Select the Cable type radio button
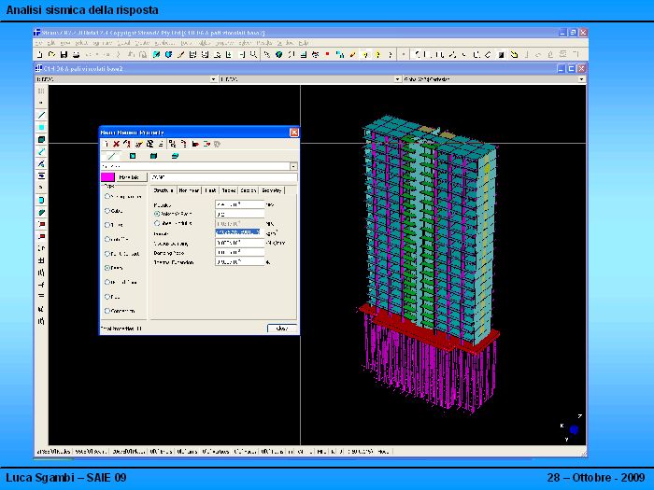Viewport: 654px width, 490px height. [x=108, y=211]
